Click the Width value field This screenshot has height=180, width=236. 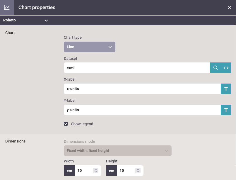(83, 171)
